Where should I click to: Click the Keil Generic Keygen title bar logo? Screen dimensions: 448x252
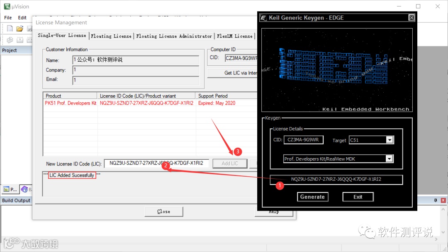(263, 18)
